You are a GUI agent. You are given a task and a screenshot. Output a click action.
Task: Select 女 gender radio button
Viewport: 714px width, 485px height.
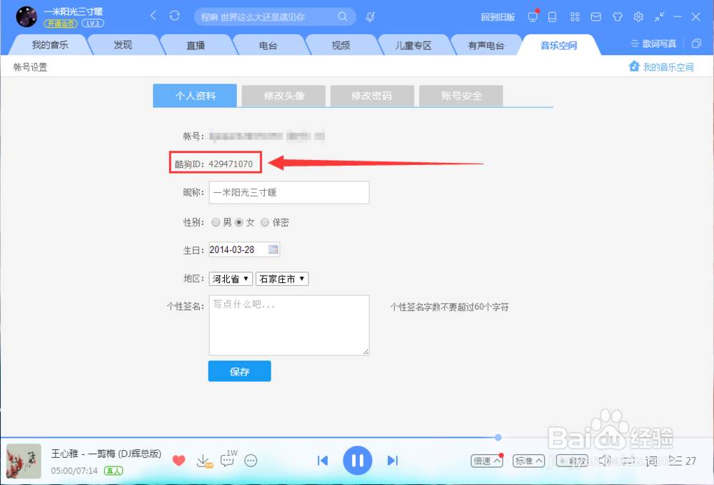point(238,222)
